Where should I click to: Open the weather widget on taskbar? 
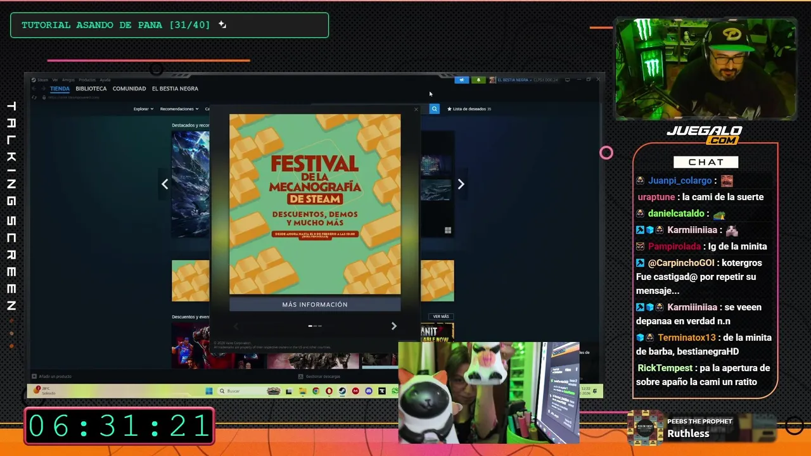click(x=46, y=391)
